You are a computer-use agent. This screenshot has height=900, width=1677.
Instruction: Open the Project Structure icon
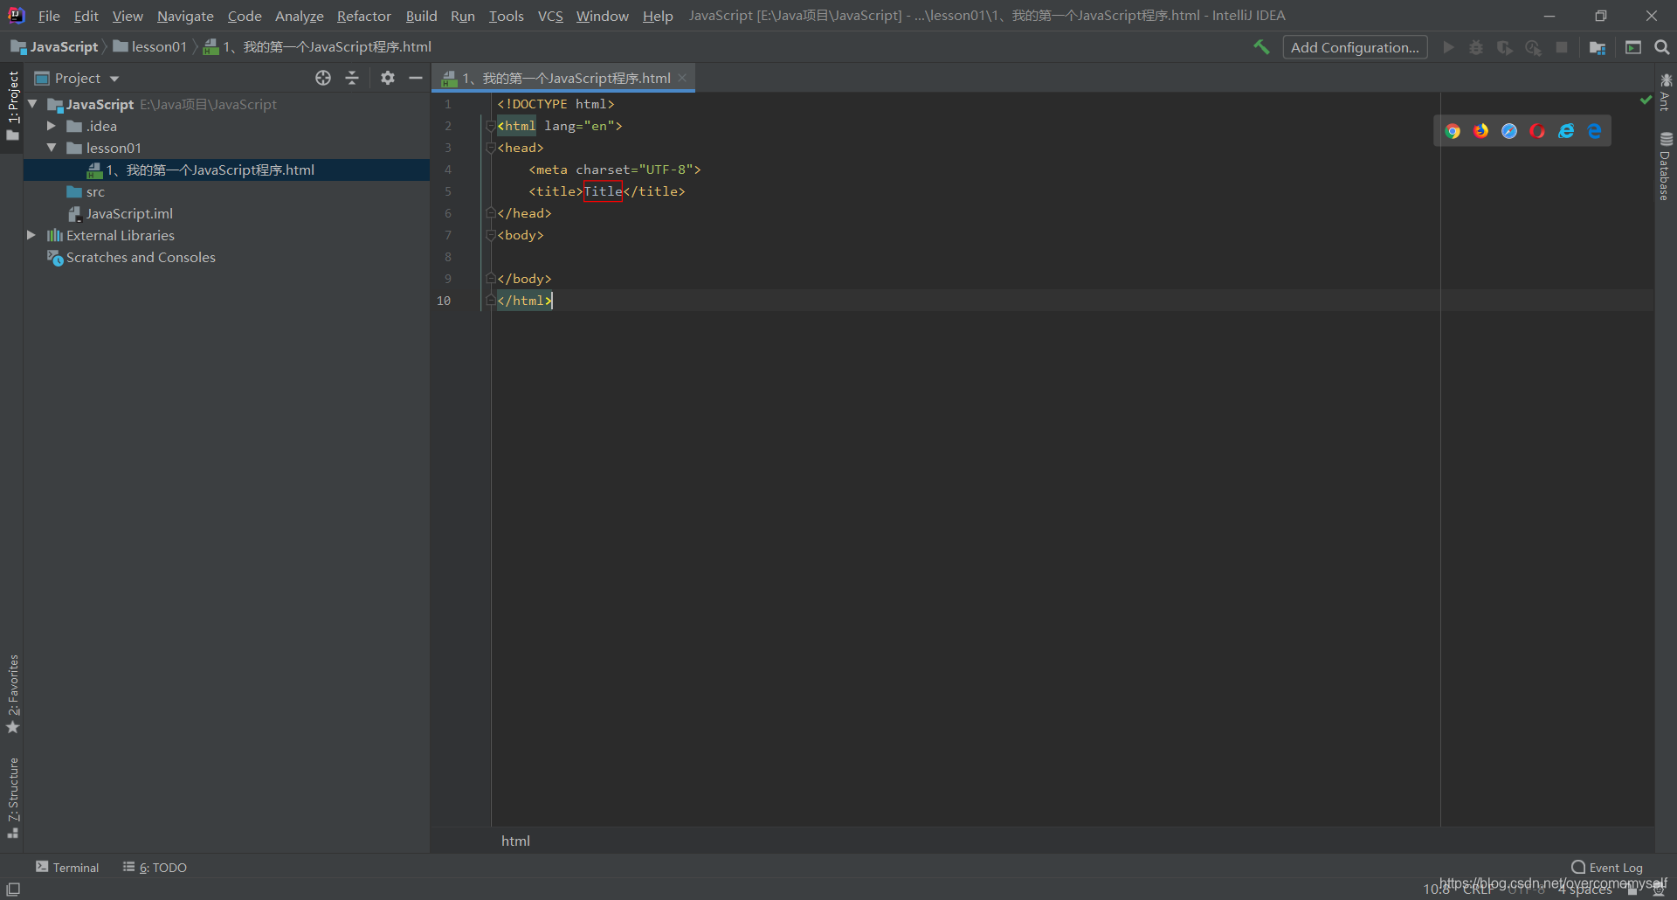click(x=1598, y=47)
